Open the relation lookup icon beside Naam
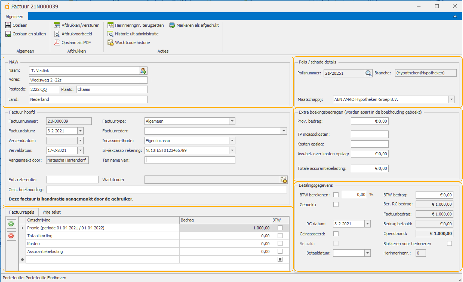This screenshot has width=463, height=282. (x=143, y=71)
